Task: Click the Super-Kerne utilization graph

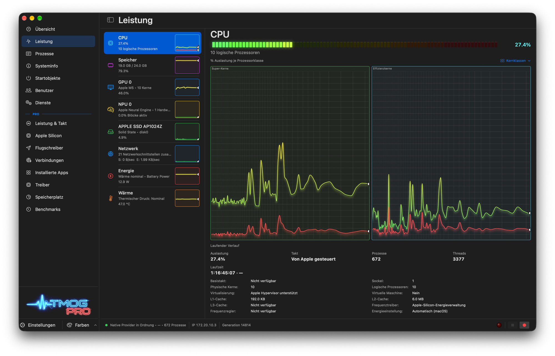Action: pyautogui.click(x=290, y=153)
